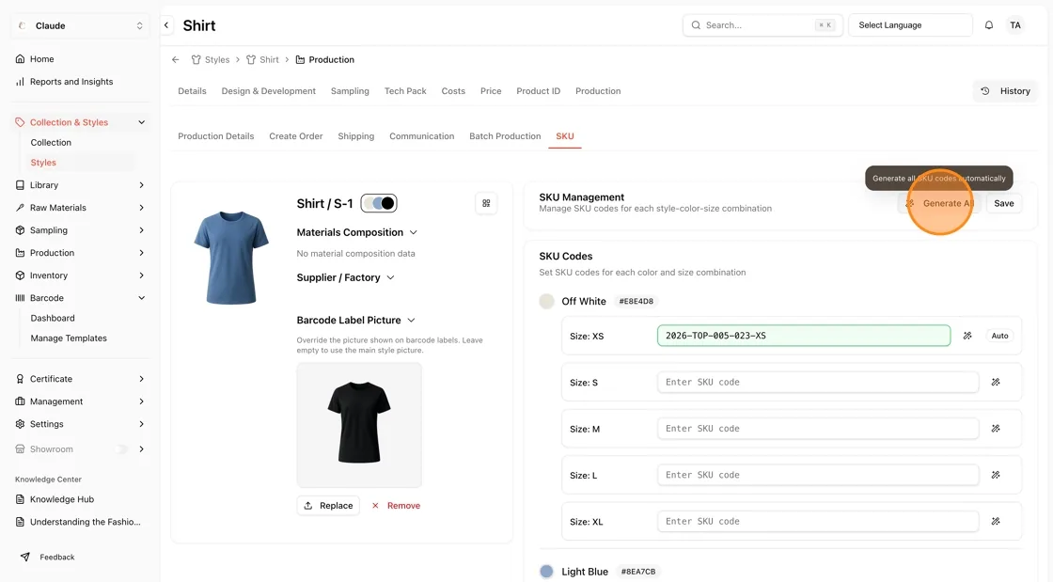Open Knowledge Hub document icon
This screenshot has height=582, width=1053.
point(20,499)
